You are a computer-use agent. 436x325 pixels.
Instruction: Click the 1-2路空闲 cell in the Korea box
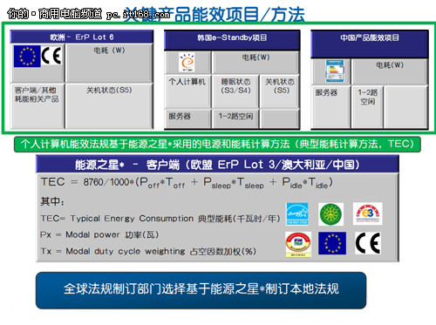(x=235, y=118)
